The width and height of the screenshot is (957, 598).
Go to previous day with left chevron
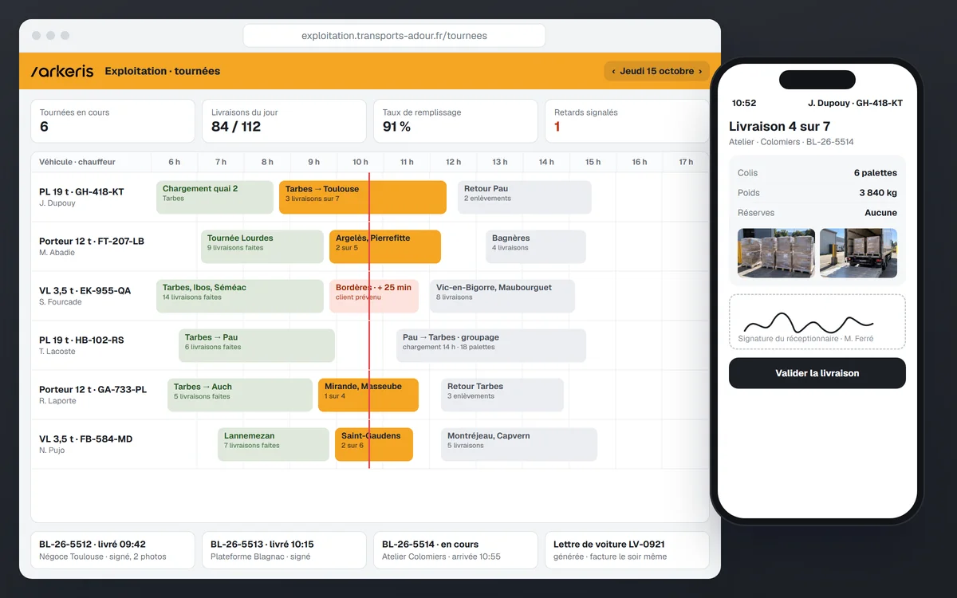[613, 71]
